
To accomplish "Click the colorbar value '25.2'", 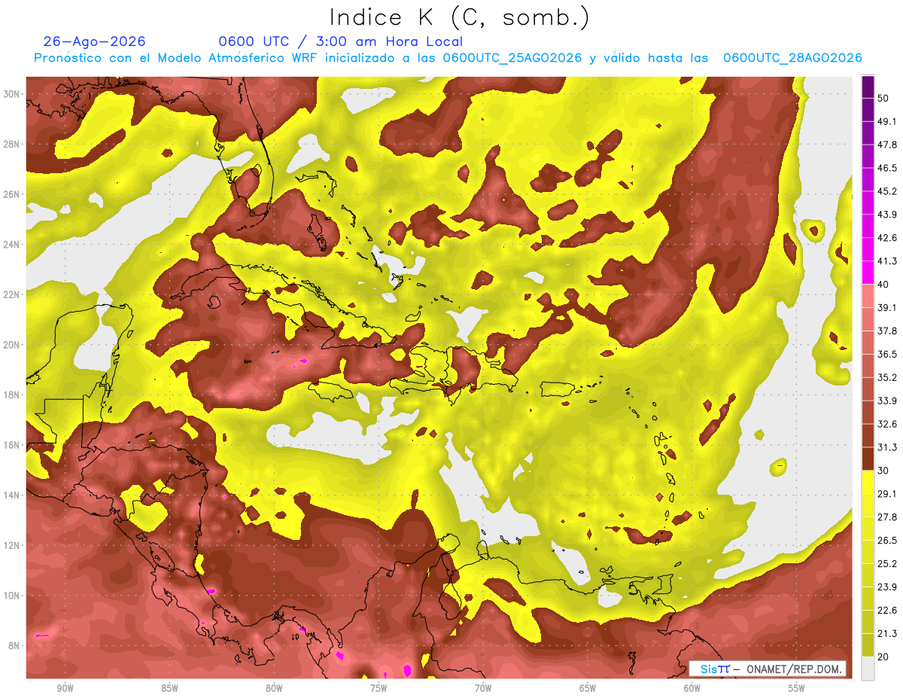I will 886,564.
